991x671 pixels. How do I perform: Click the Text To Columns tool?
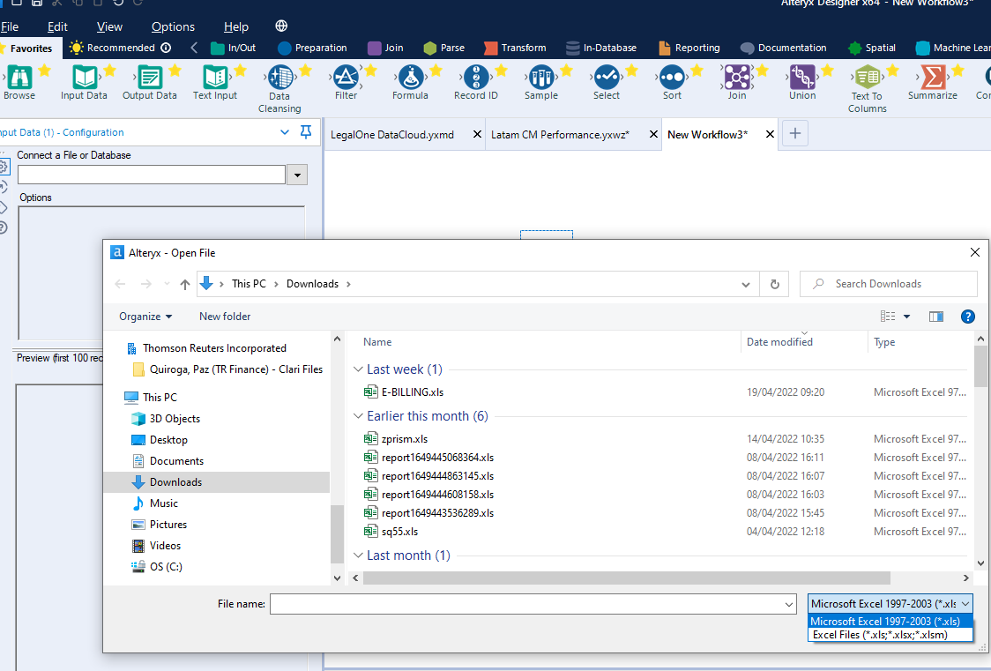click(867, 78)
